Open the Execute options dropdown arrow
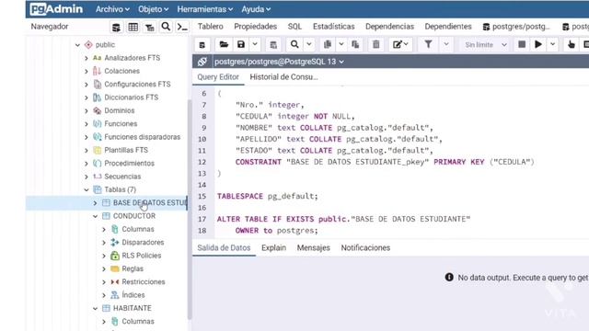Viewport: 589px width, 331px height. tap(552, 44)
